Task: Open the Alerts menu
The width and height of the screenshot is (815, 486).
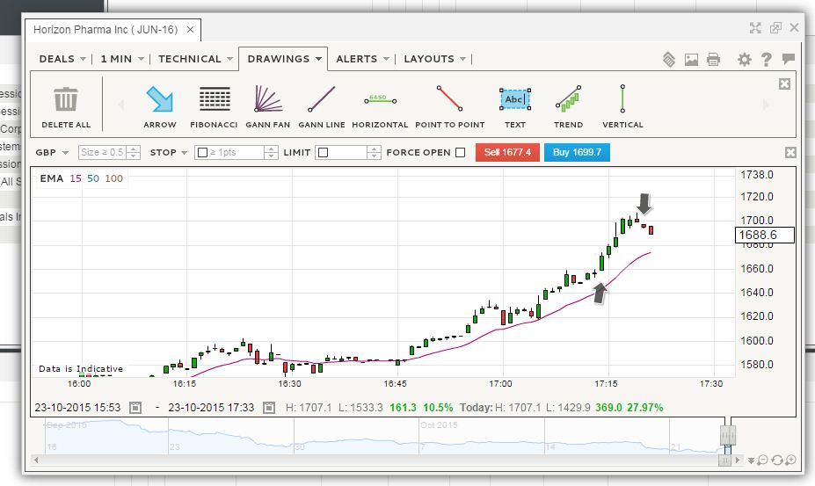Action: (362, 59)
